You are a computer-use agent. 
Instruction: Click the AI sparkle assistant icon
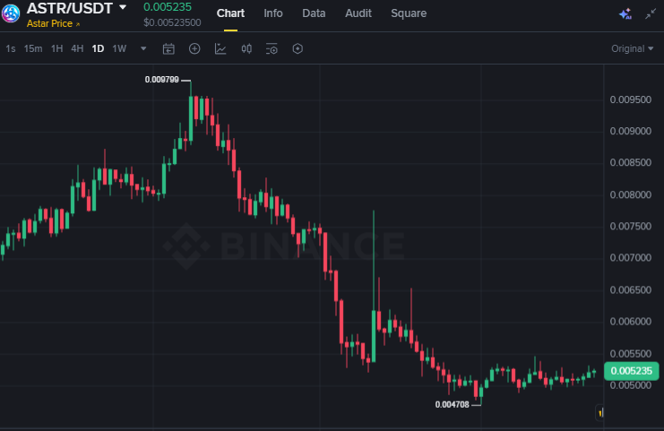(x=625, y=14)
